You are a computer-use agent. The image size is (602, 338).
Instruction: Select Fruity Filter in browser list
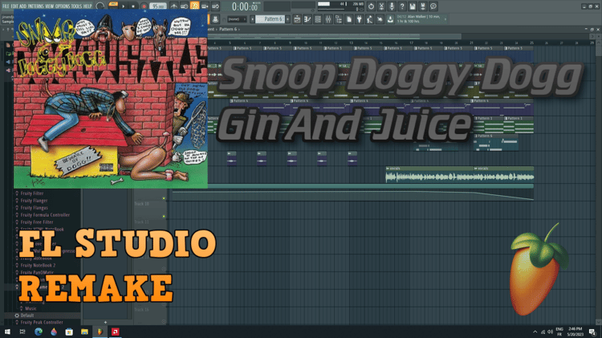pyautogui.click(x=32, y=193)
